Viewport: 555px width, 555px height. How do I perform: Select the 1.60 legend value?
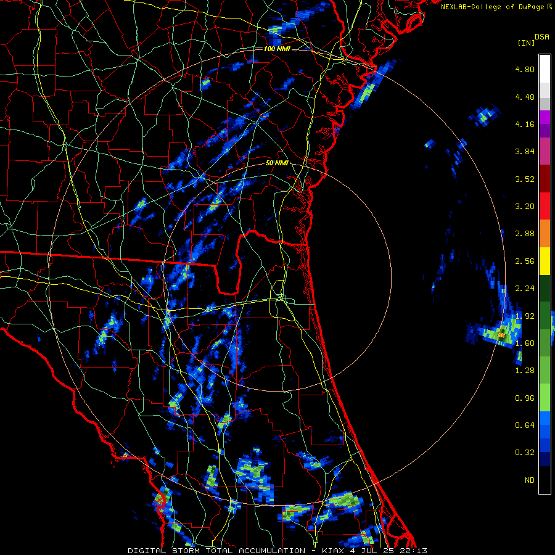pyautogui.click(x=525, y=343)
